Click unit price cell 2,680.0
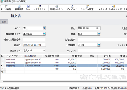127x90 pixels. pos(68,66)
